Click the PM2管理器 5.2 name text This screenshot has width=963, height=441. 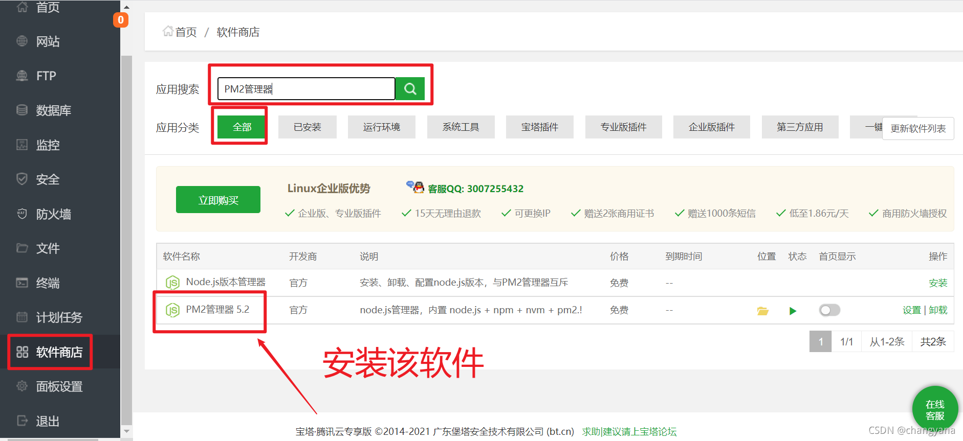(x=217, y=309)
